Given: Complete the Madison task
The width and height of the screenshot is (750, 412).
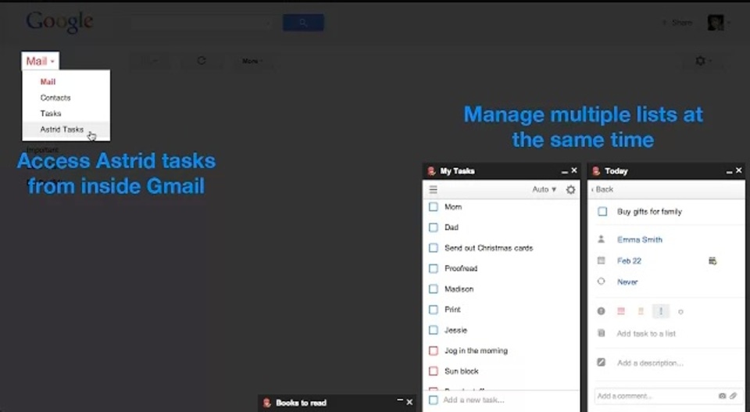Looking at the screenshot, I should tap(434, 289).
